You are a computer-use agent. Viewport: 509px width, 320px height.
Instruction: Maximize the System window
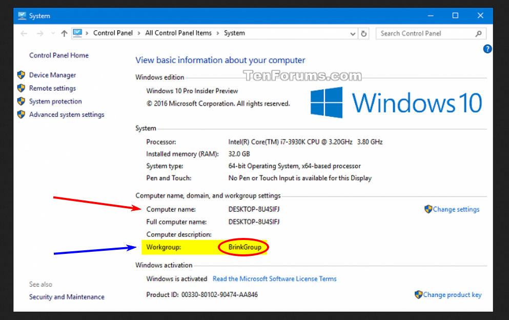456,15
